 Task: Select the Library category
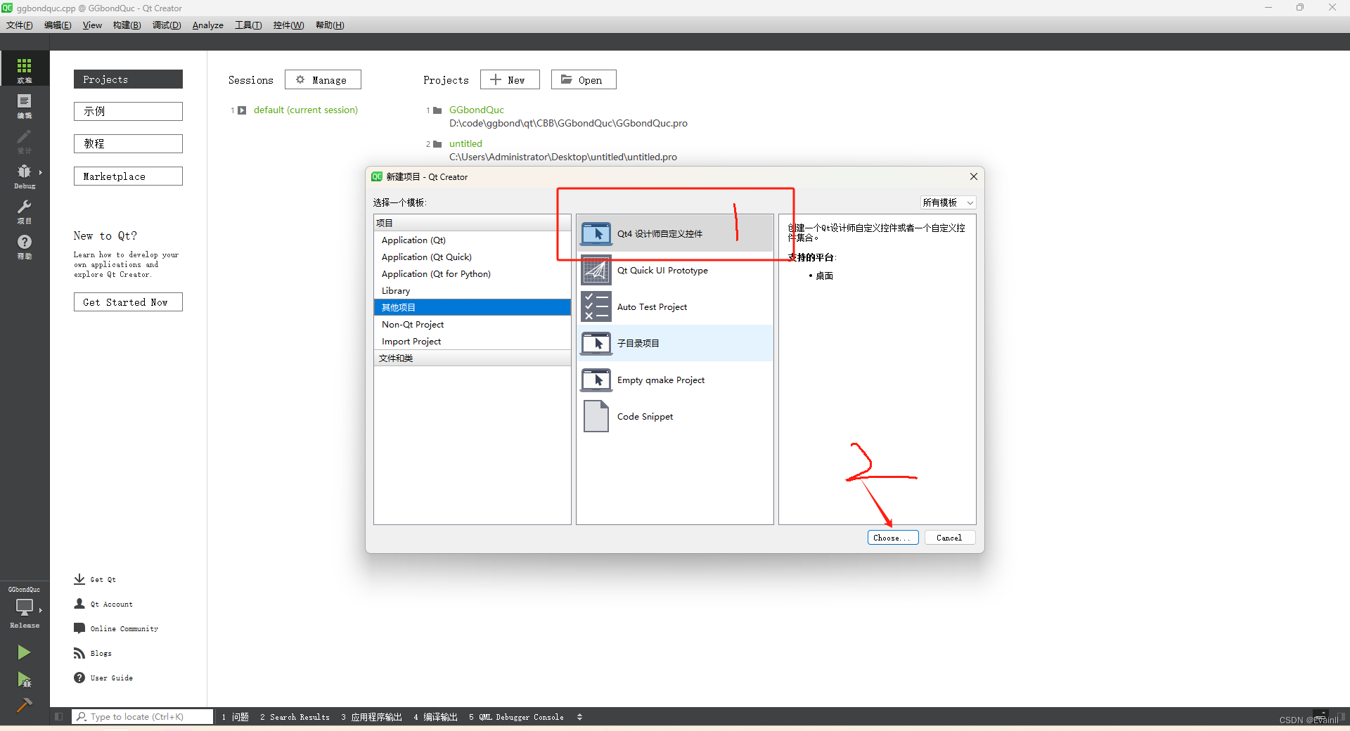pyautogui.click(x=472, y=291)
